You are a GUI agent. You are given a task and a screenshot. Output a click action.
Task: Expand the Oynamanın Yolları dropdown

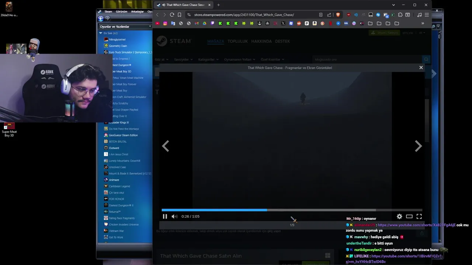(239, 59)
